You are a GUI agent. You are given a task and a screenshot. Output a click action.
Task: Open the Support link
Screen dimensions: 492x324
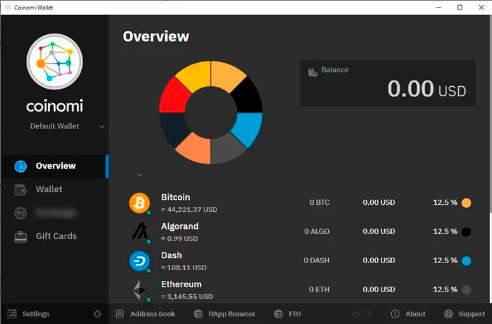tap(465, 314)
